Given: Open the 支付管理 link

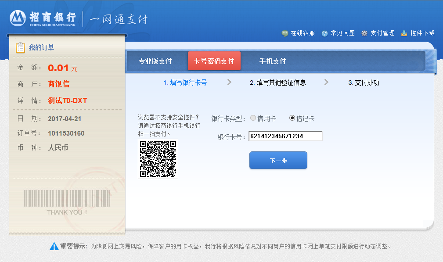Looking at the screenshot, I should pos(382,33).
